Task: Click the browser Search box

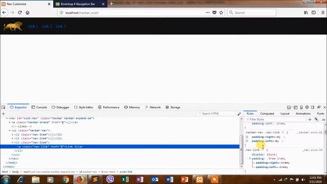Action: tap(251, 12)
